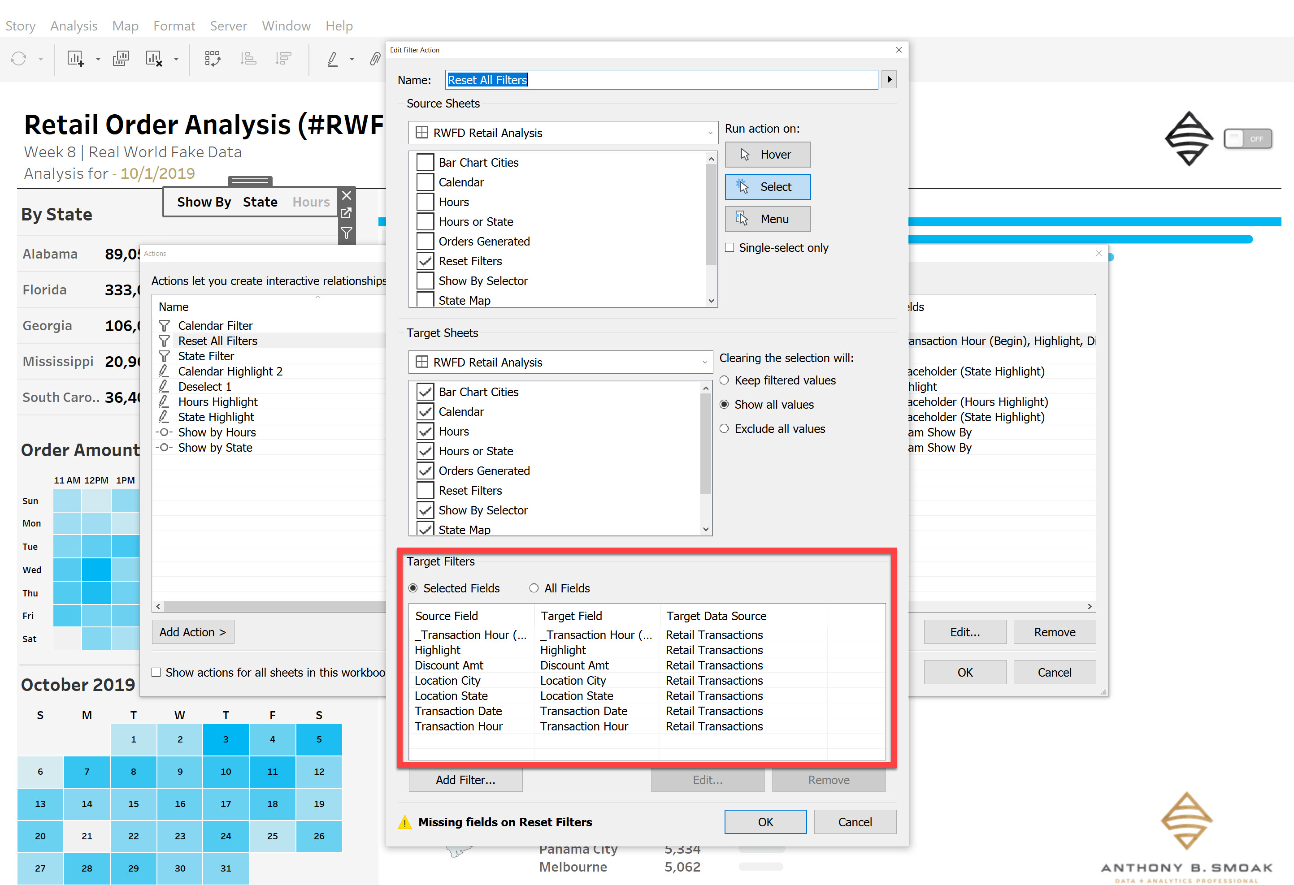Click the Sort Ascending toolbar icon

tap(249, 58)
